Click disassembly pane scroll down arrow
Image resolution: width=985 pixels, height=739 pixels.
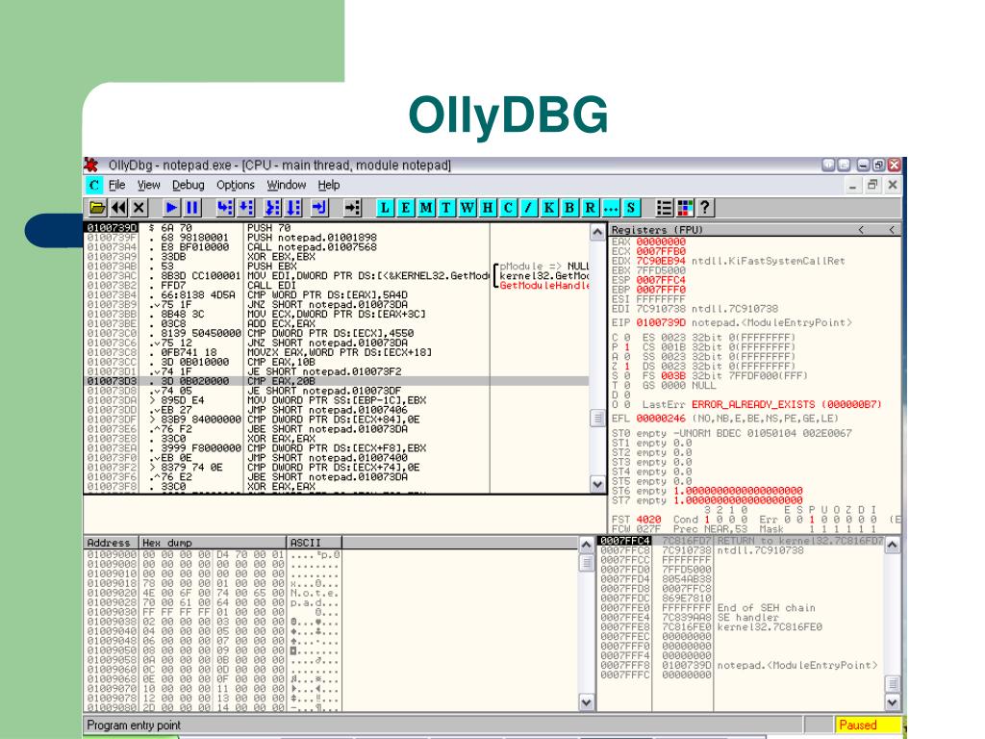pyautogui.click(x=597, y=484)
